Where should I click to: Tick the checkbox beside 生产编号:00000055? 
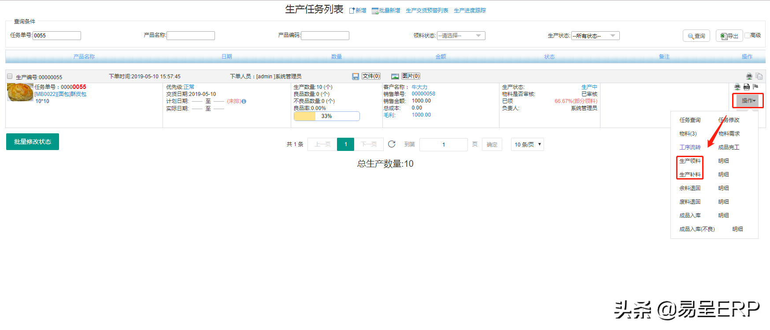[x=10, y=77]
